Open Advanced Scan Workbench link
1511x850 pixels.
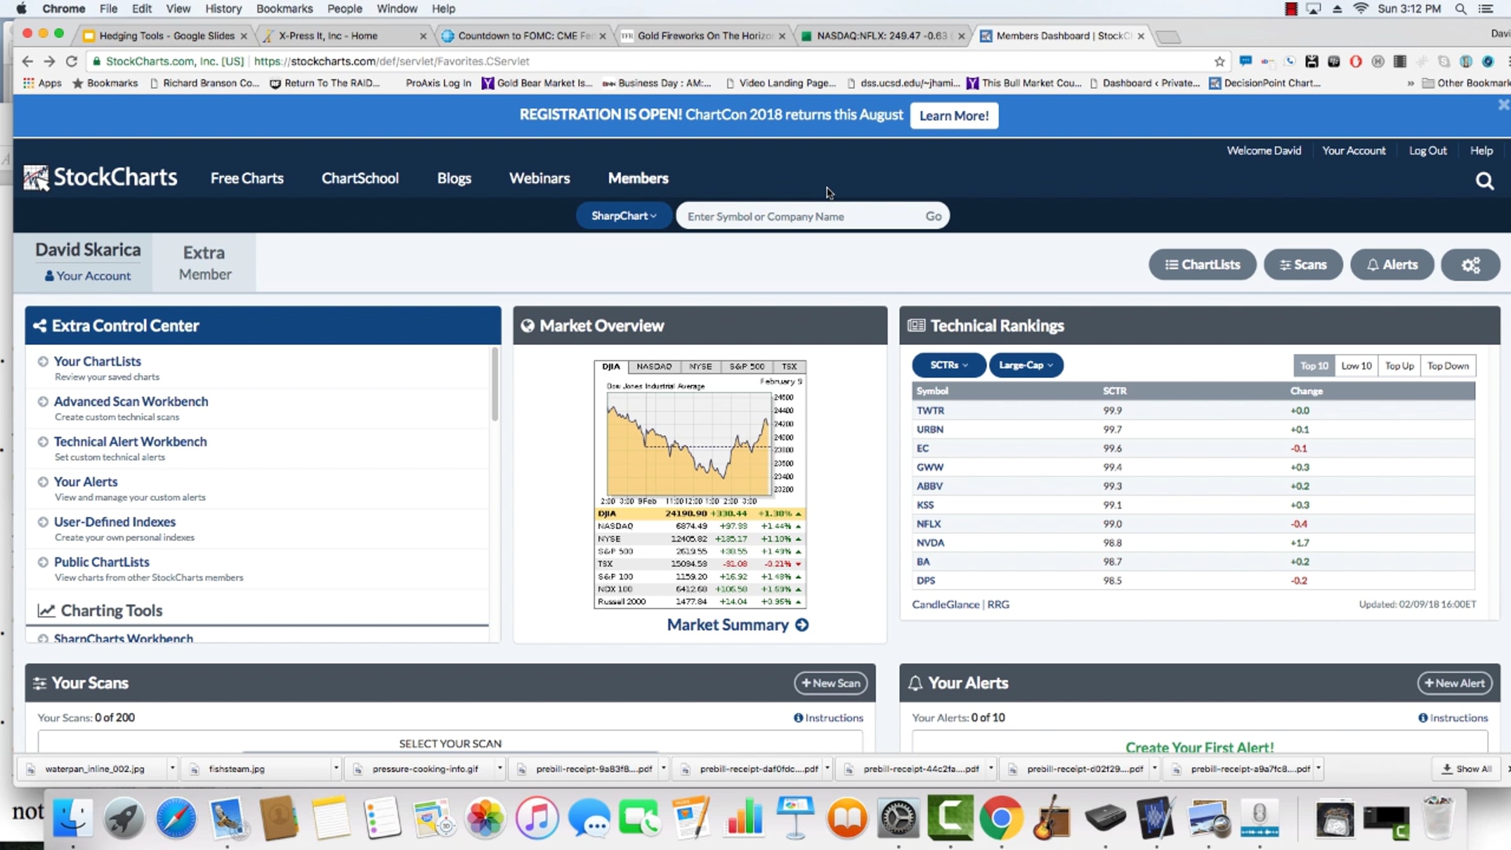(131, 402)
